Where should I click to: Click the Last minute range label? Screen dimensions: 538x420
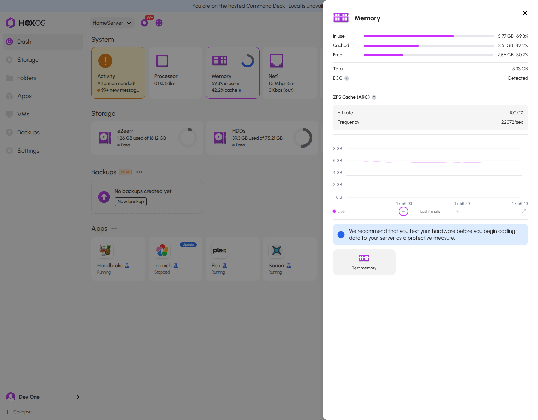point(430,211)
